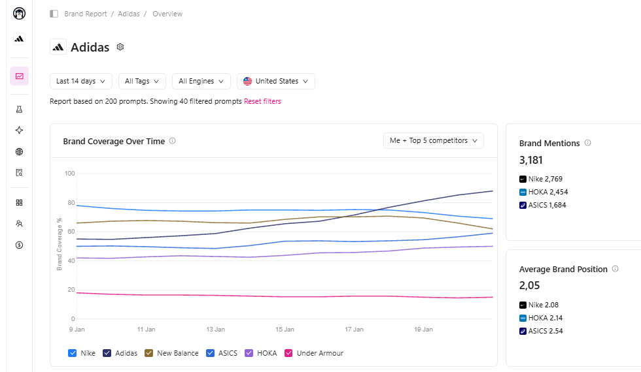Go to Brand Report breadcrumb
The image size is (641, 372).
(86, 14)
